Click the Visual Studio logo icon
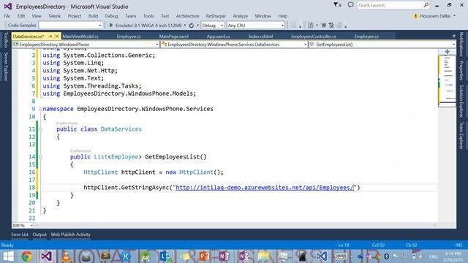This screenshot has width=468, height=263. [8, 7]
